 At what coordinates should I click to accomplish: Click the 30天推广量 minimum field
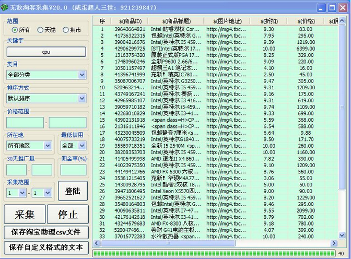point(16,170)
